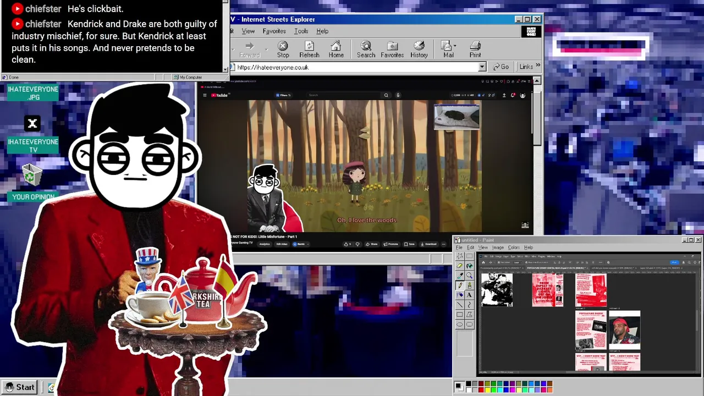Open Paint's Edit menu
Screen dimensions: 704x396
(470, 248)
